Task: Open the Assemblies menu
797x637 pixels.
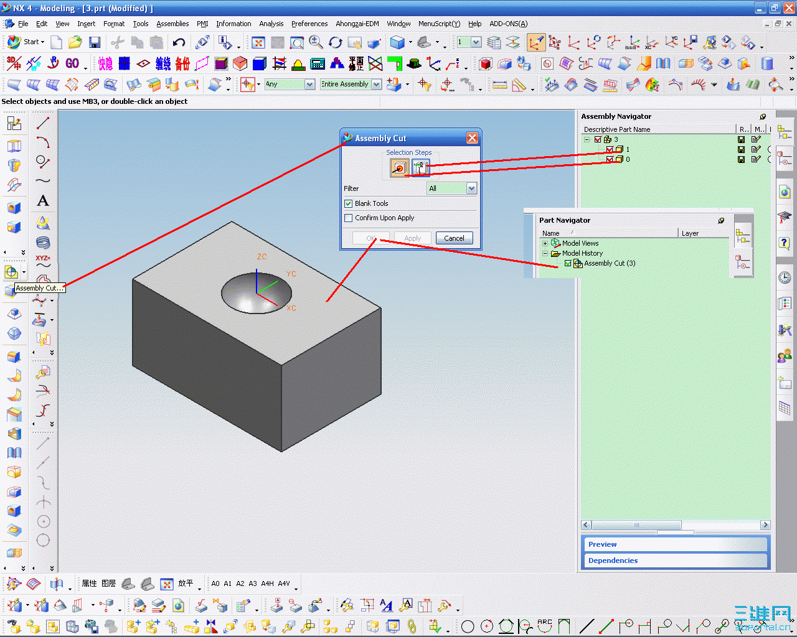Action: coord(172,24)
